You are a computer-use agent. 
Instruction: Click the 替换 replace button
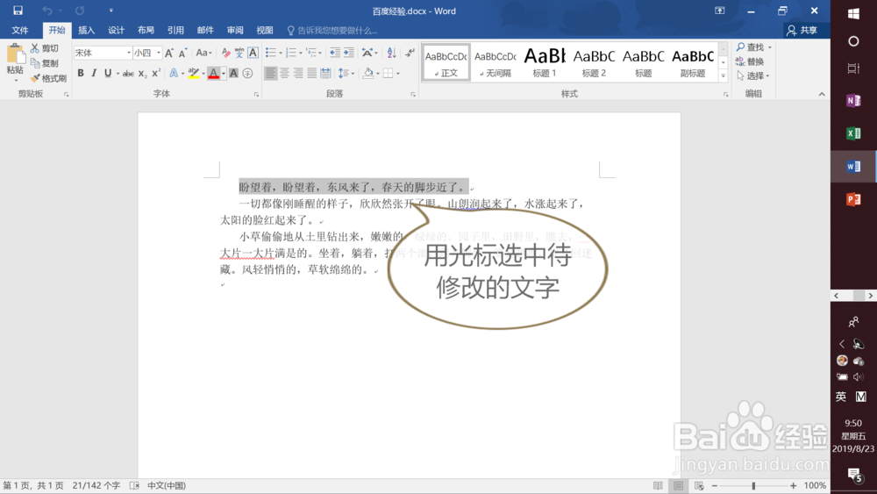pos(750,61)
